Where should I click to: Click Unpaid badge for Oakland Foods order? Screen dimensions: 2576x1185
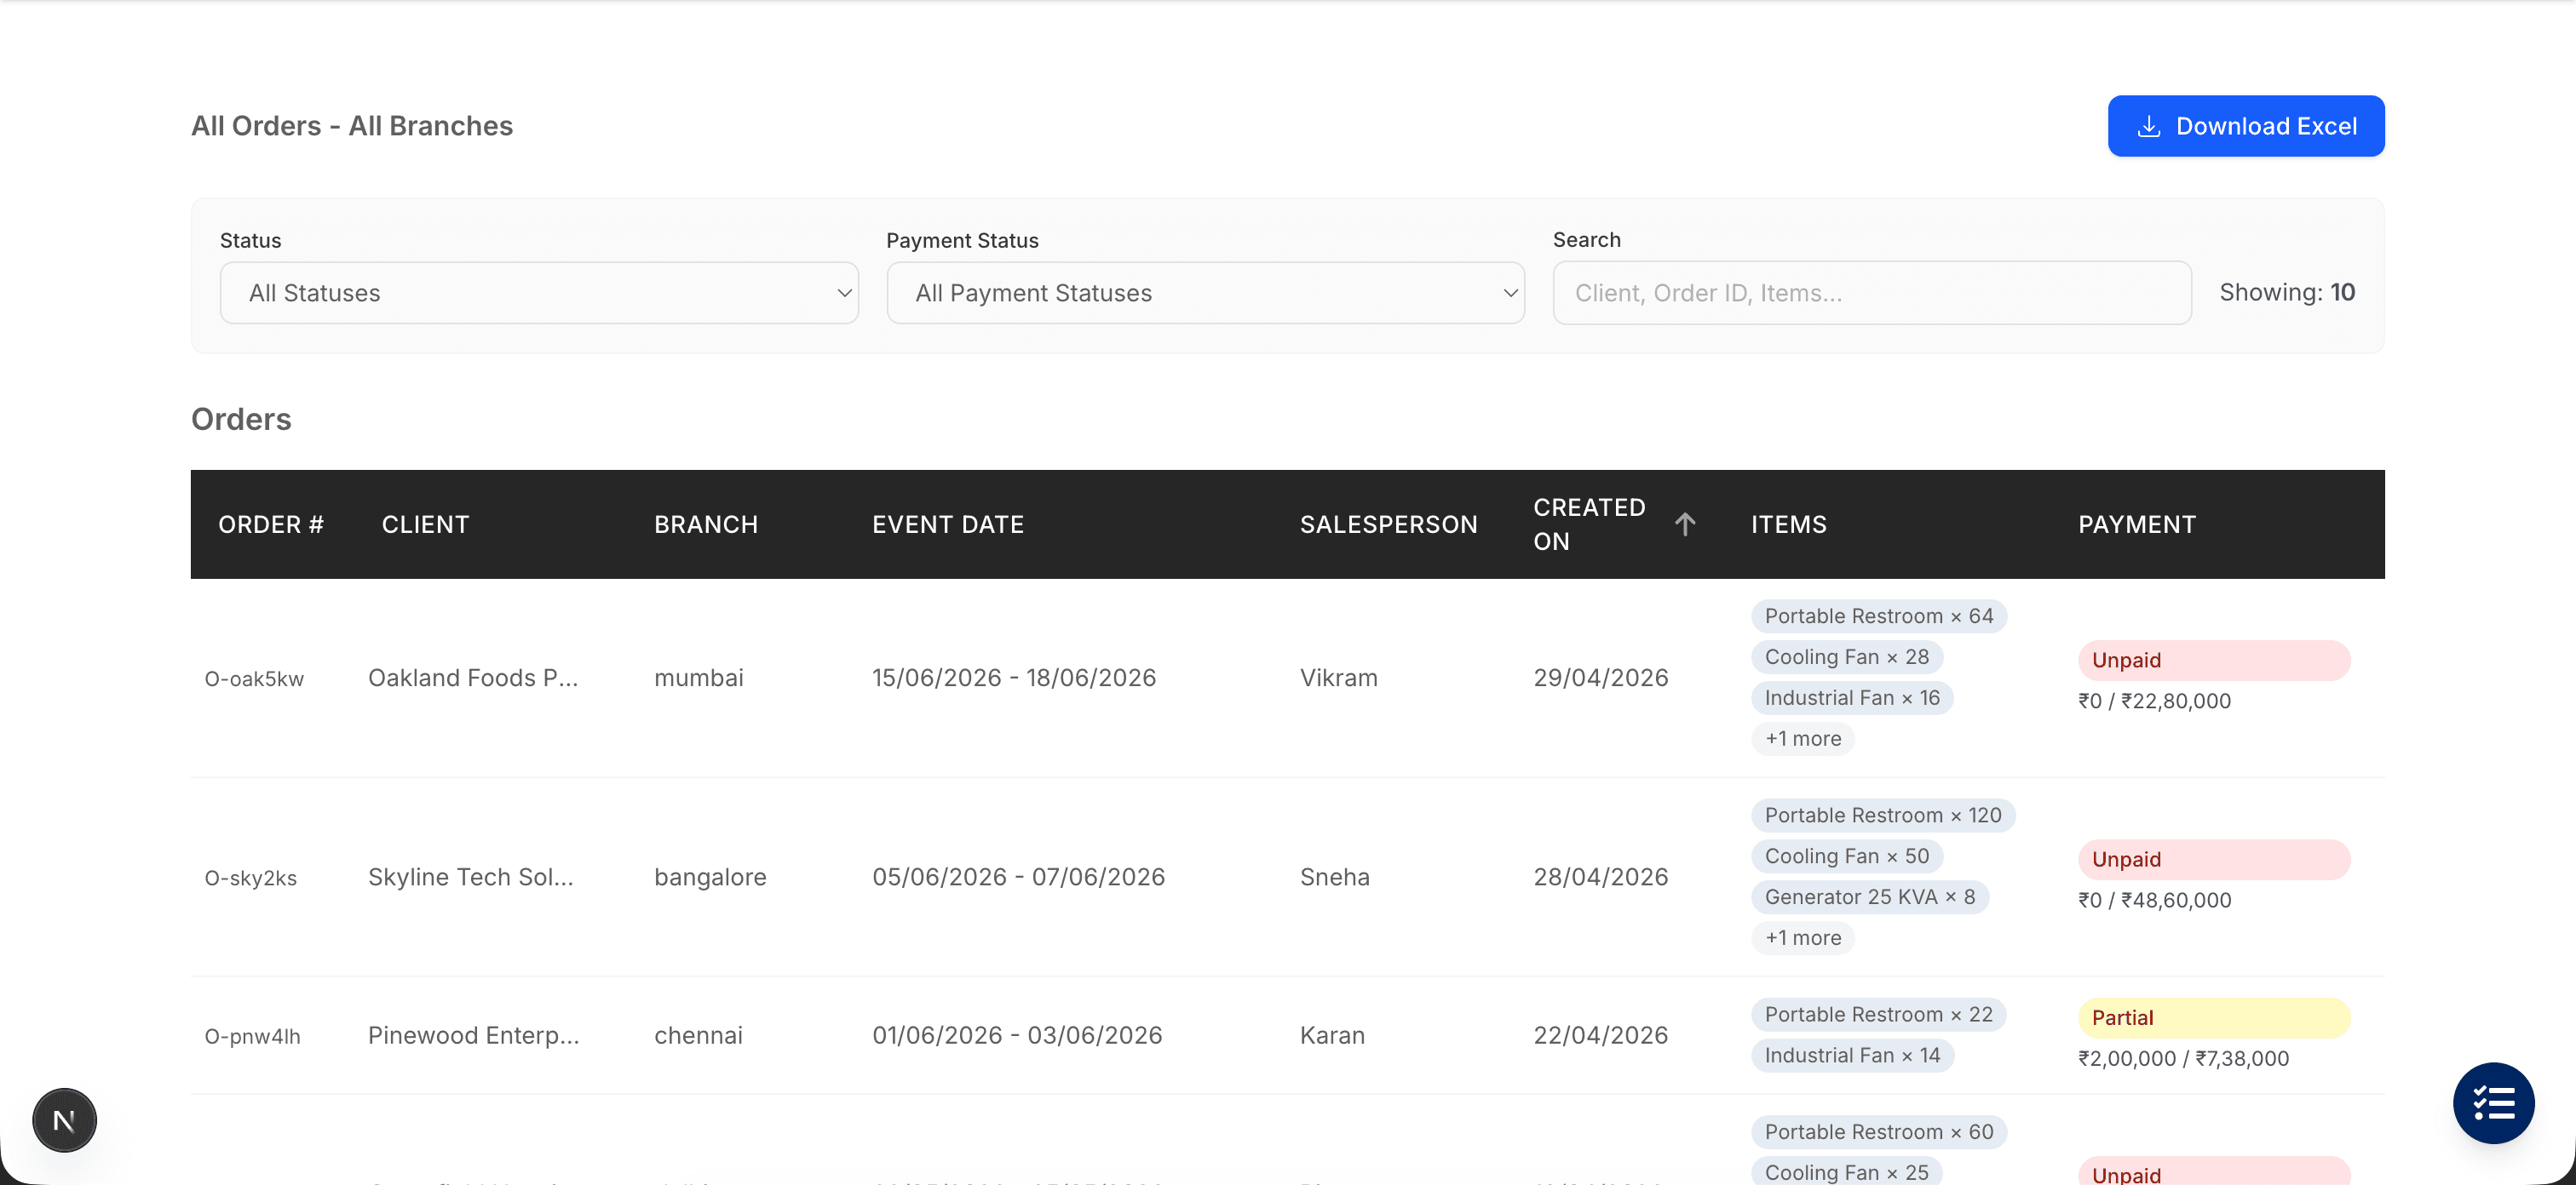click(2214, 661)
